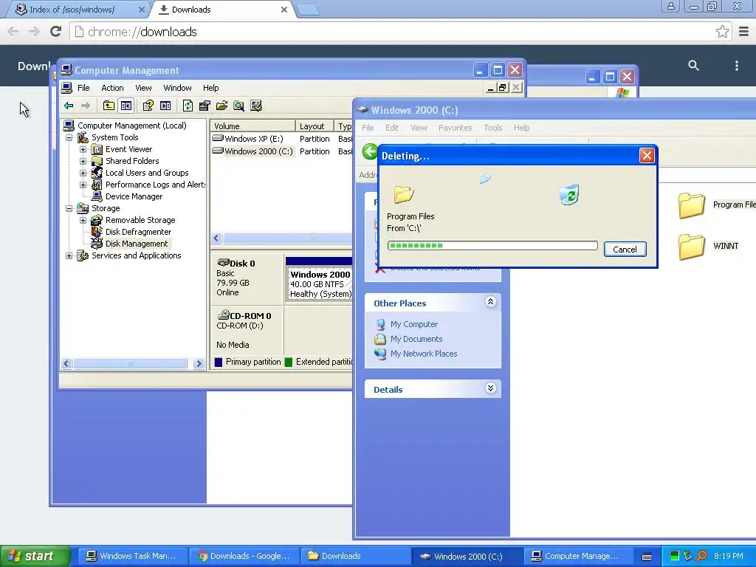Viewport: 756px width, 567px height.
Task: Click orange magnifier tray icon
Action: [701, 557]
